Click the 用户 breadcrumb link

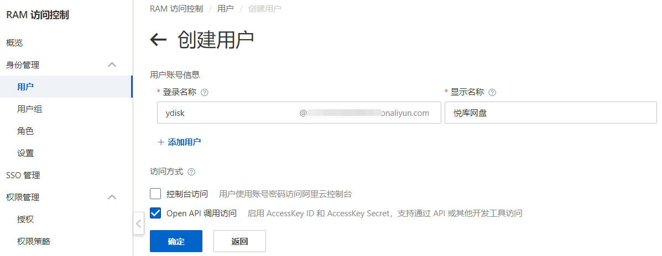click(226, 8)
